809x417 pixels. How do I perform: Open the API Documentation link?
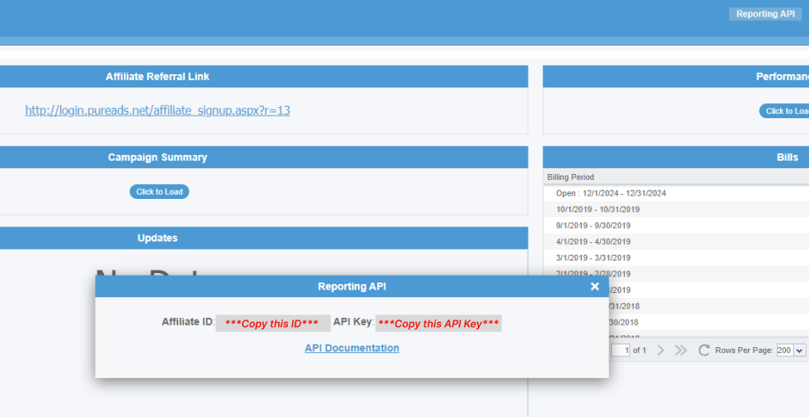pos(351,348)
